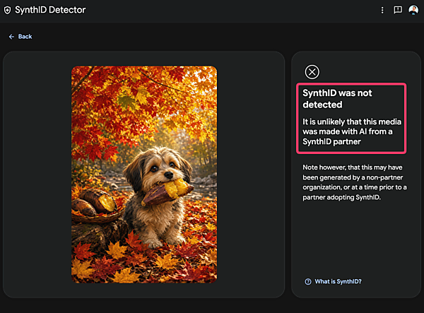Open the send feedback icon
424x313 pixels.
tap(397, 11)
